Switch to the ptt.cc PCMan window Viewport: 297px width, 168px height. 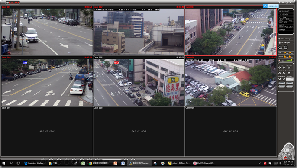pyautogui.click(x=179, y=163)
